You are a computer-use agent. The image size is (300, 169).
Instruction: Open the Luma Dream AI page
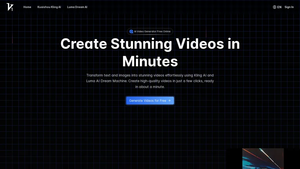[x=77, y=7]
